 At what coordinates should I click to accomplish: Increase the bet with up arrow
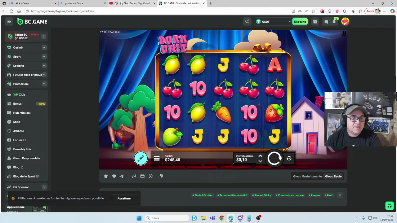pyautogui.click(x=260, y=156)
